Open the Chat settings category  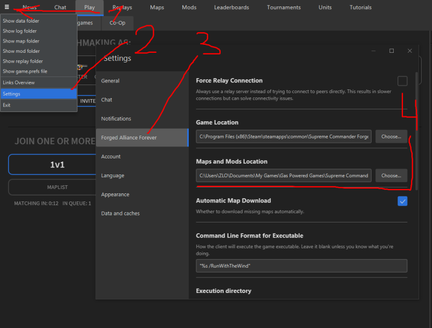pyautogui.click(x=142, y=100)
